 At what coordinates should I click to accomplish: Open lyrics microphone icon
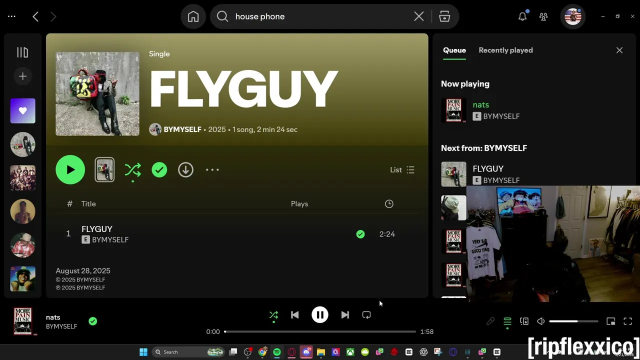coord(490,321)
